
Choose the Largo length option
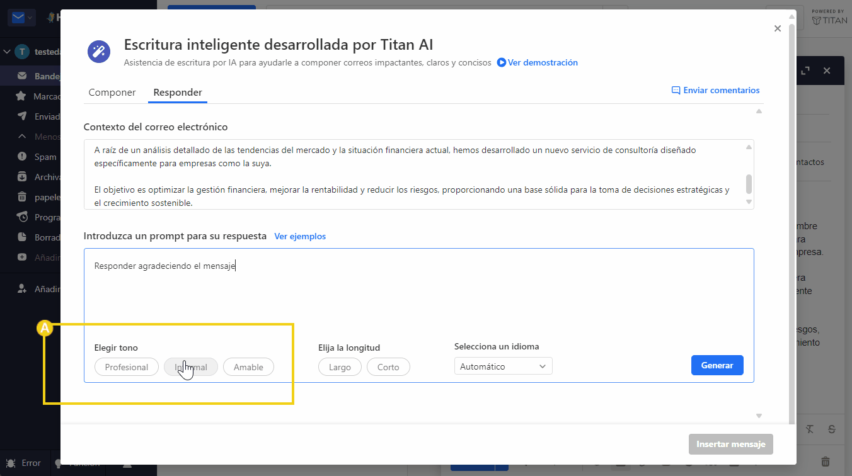pos(340,367)
